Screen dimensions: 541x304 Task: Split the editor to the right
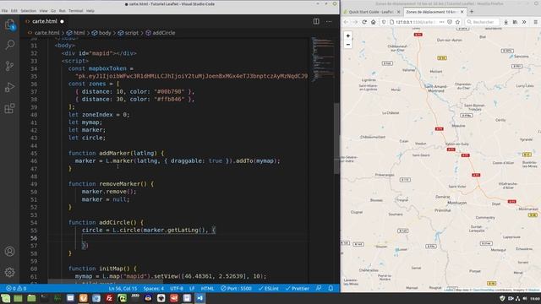(316, 21)
